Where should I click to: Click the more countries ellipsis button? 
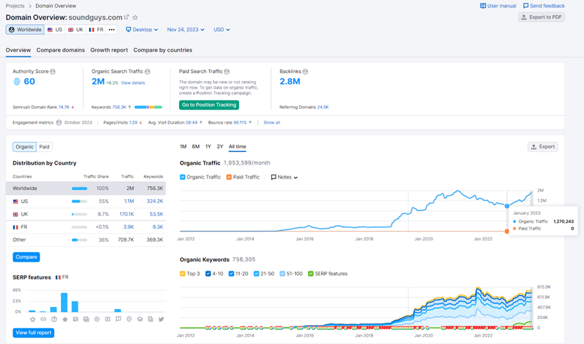(111, 30)
